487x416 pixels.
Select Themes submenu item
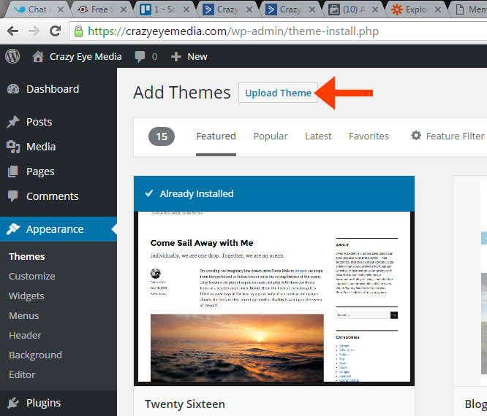27,256
